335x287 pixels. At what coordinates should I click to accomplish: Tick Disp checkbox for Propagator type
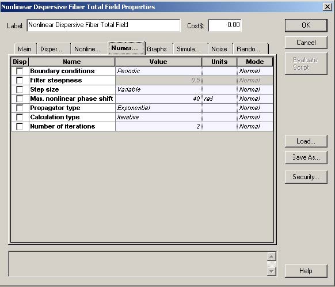[x=20, y=108]
